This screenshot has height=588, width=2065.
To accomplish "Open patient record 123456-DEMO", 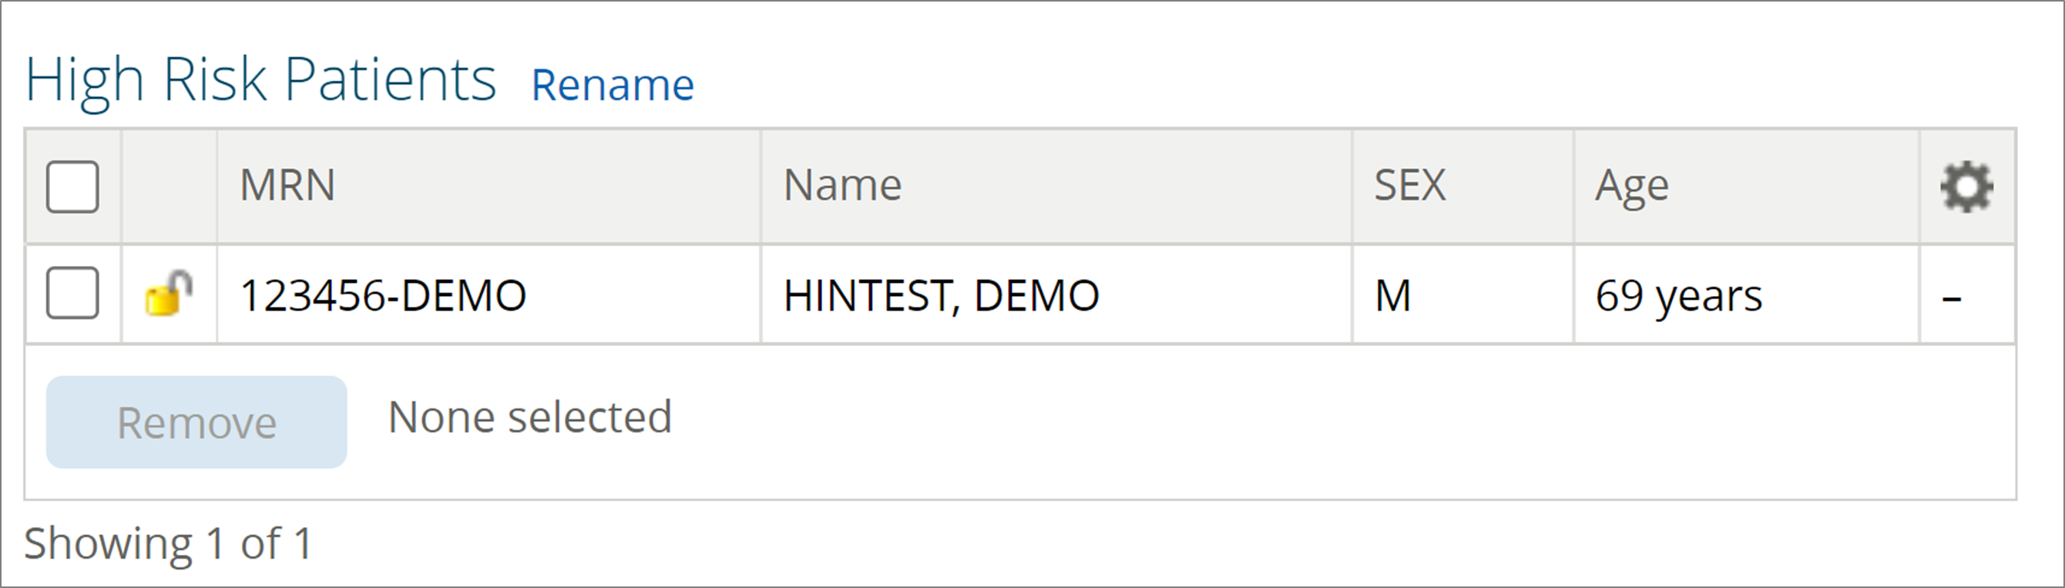I will (x=383, y=295).
